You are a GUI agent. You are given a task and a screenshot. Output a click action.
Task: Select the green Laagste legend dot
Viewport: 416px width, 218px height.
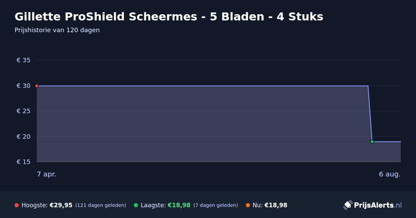[x=136, y=205]
